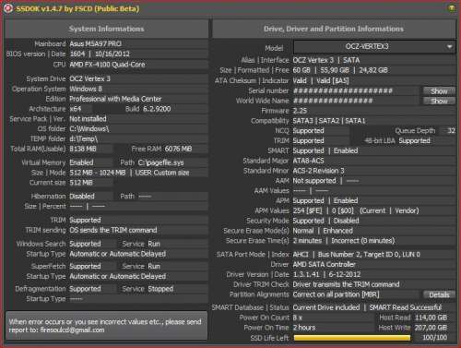The width and height of the screenshot is (461, 348).
Task: Select Compatibility SATA3 | SATA2 | SATA1
Action: 329,121
